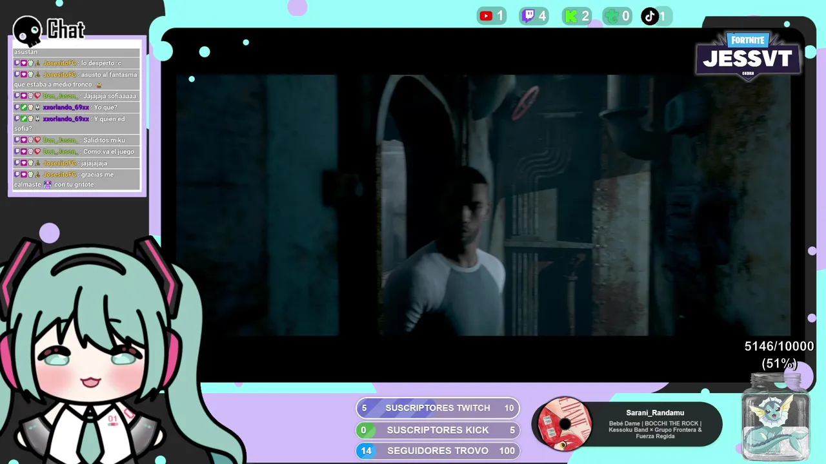
Task: Click xxorlando_69xx username on 'Yo que?'
Action: [x=66, y=108]
